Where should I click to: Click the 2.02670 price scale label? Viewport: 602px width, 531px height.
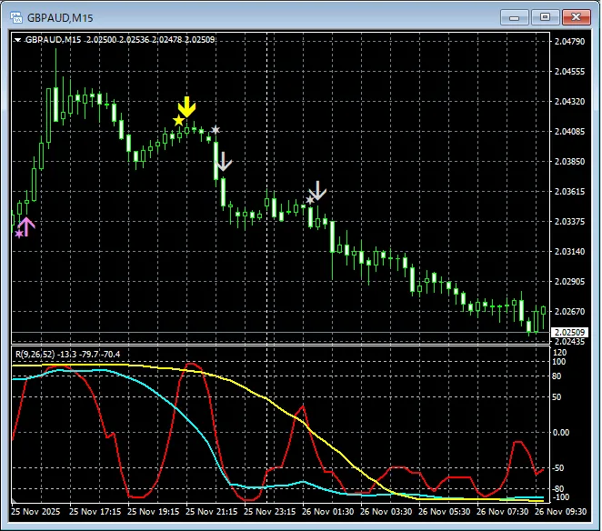pyautogui.click(x=569, y=311)
